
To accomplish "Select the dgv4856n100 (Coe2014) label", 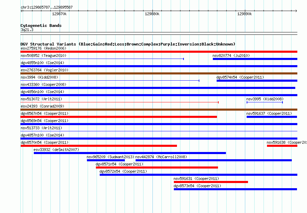I will [x=42, y=92].
